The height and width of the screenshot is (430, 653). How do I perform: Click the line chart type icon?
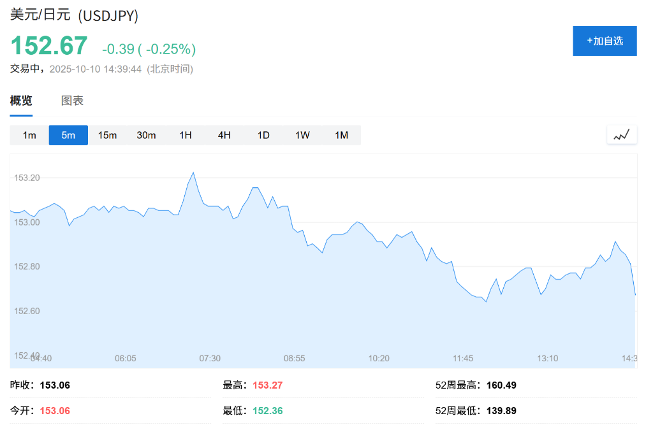pyautogui.click(x=621, y=134)
